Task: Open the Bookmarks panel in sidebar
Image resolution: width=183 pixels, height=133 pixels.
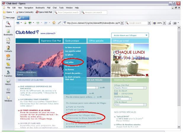Action: [x=8, y=32]
